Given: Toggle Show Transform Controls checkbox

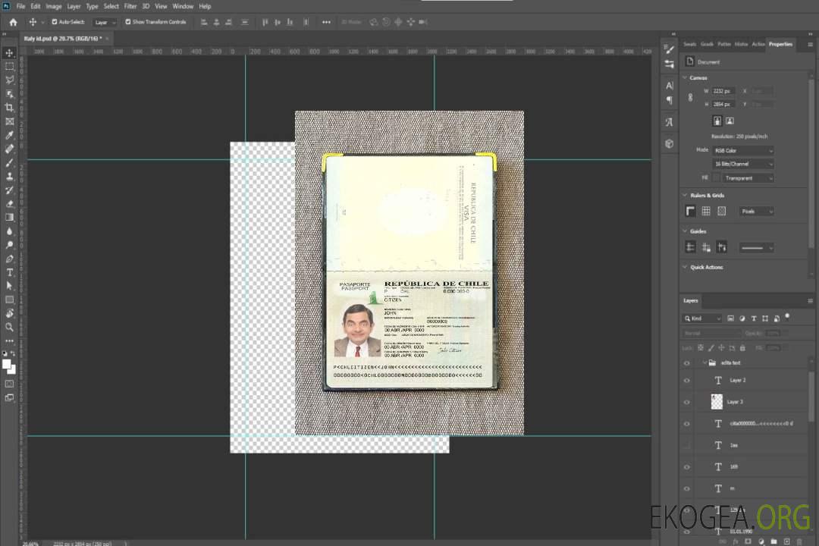Looking at the screenshot, I should tap(128, 22).
